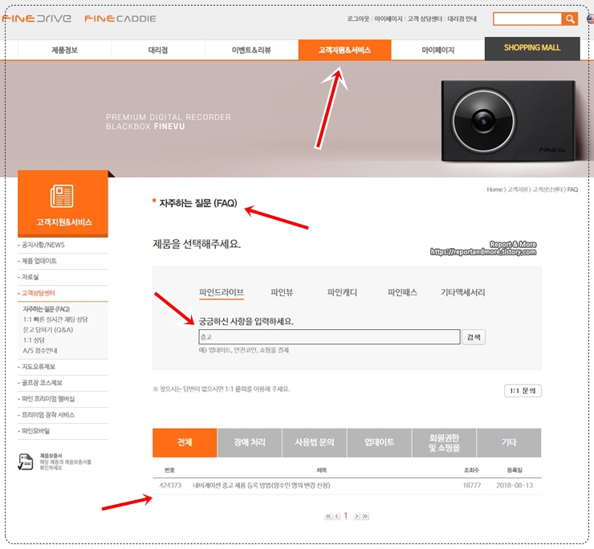Image resolution: width=594 pixels, height=549 pixels.
Task: Open 골프장 코스제보 in the sidebar
Action: 42,383
